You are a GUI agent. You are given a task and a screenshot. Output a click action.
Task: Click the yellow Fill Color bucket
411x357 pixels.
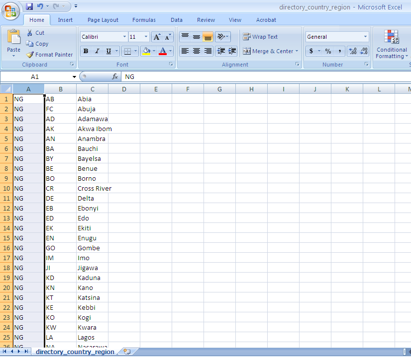coord(146,51)
